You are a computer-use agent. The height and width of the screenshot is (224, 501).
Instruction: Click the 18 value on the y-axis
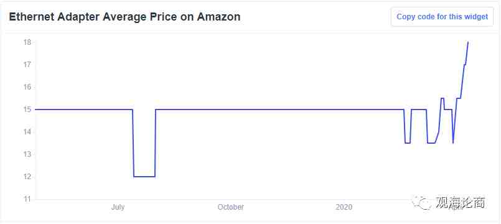(27, 42)
